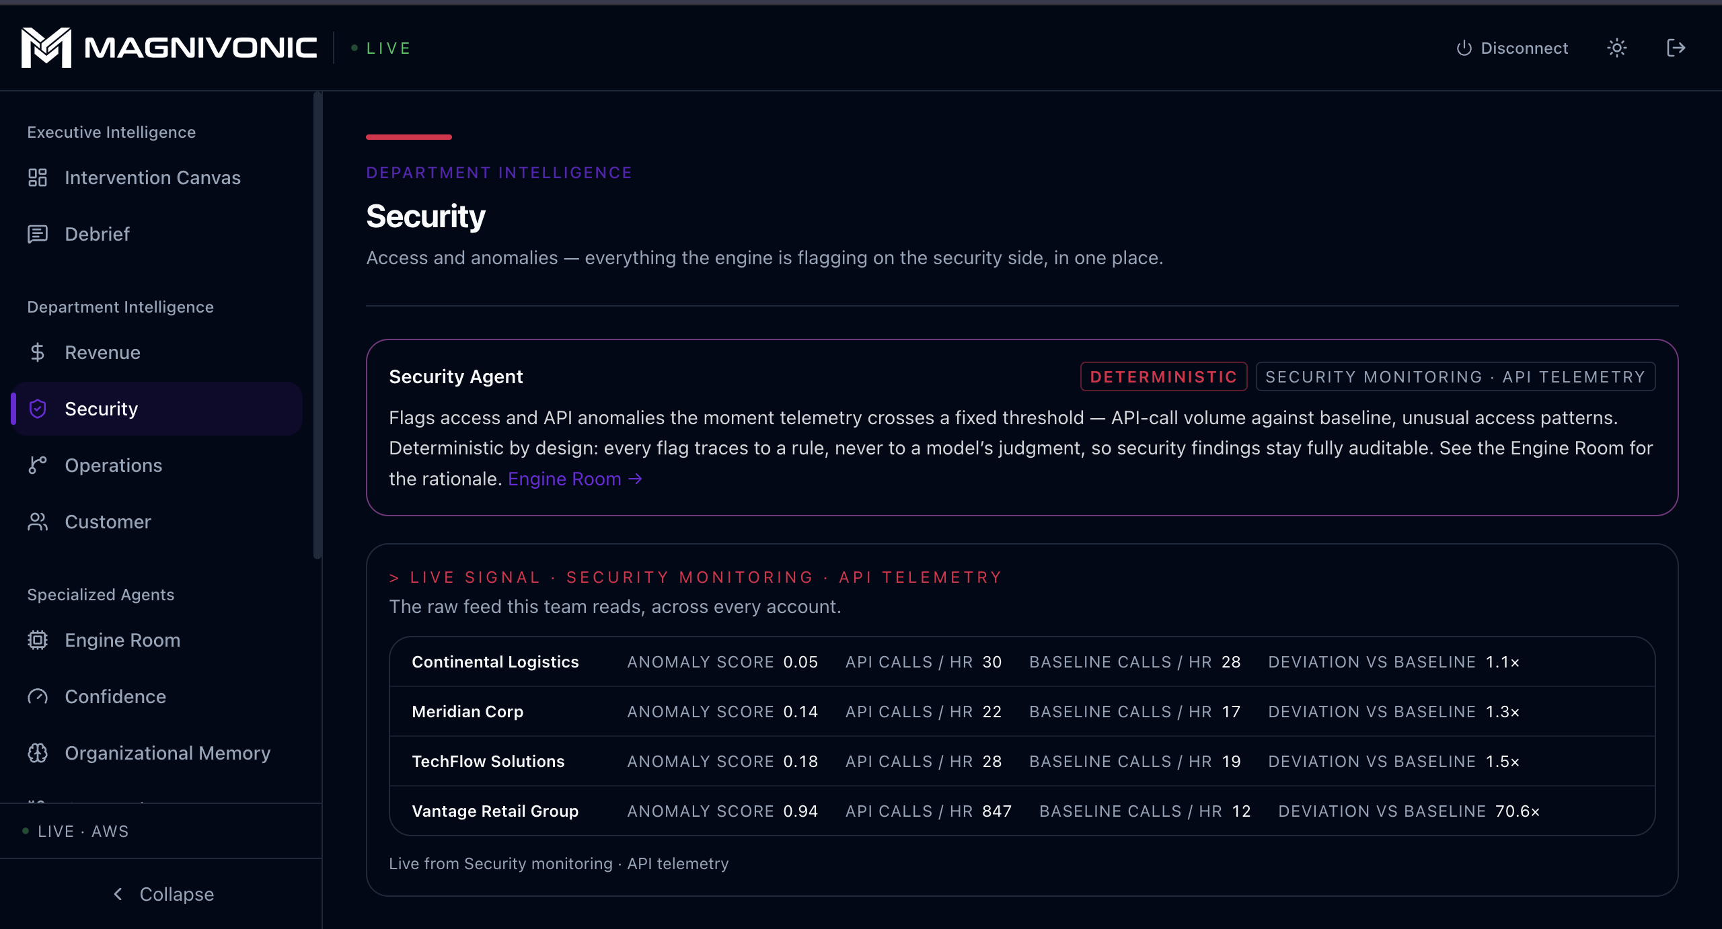Click the Magnivonic logo icon

(x=46, y=48)
